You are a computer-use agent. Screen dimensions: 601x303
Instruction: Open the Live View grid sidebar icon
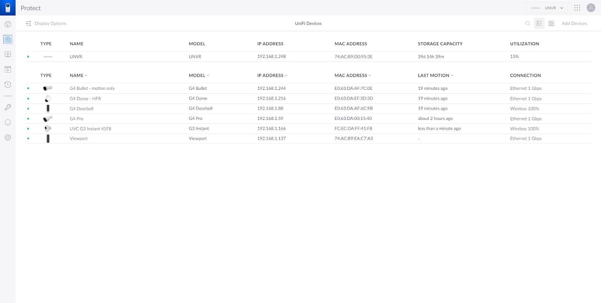8,55
